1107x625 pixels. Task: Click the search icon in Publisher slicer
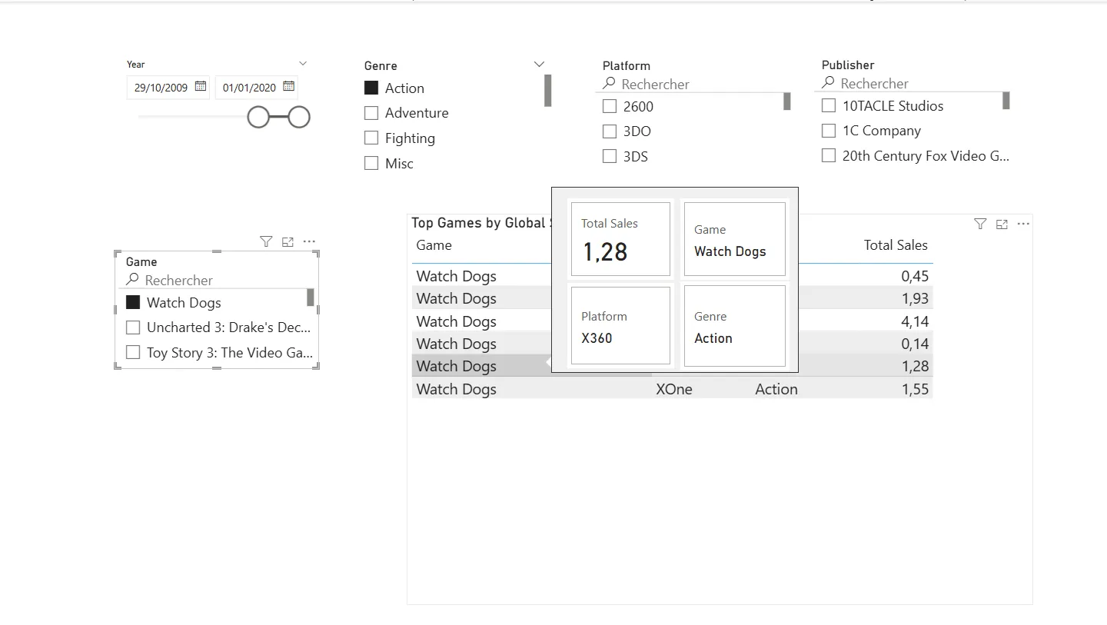pos(828,82)
